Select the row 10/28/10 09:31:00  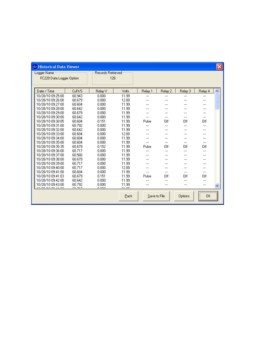pos(125,126)
